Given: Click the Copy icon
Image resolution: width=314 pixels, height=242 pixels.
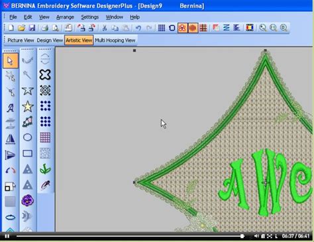Looking at the screenshot, I should click(x=115, y=28).
